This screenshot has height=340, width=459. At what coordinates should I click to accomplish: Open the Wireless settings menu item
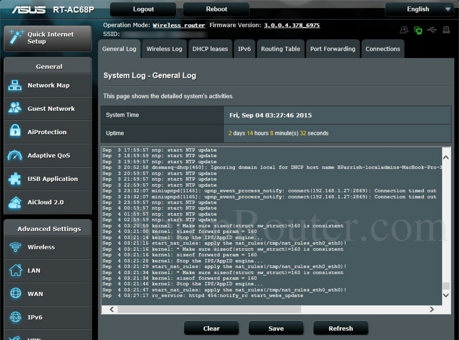48,247
